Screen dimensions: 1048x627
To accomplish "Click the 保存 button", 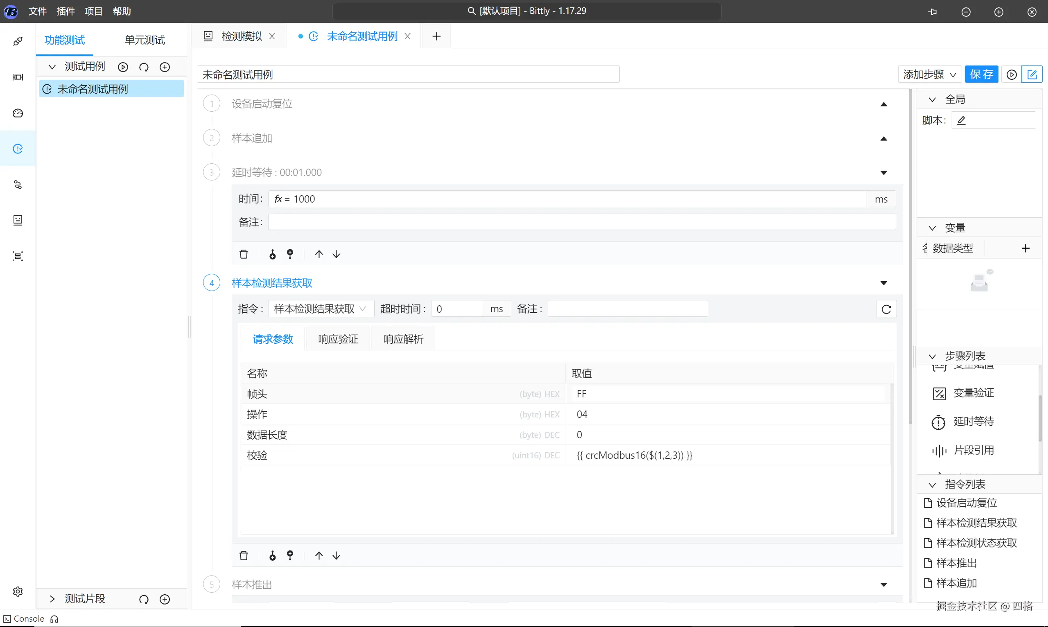I will (x=981, y=75).
